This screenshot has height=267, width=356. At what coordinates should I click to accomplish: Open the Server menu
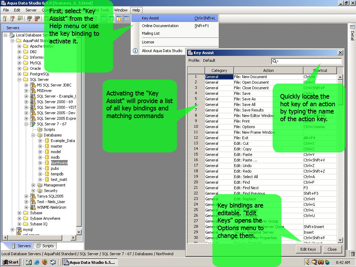coord(31,10)
